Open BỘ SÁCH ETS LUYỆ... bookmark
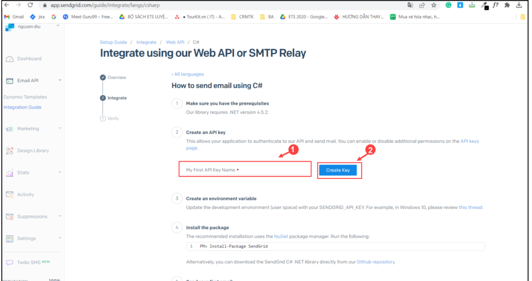This screenshot has height=281, width=532. tap(143, 17)
